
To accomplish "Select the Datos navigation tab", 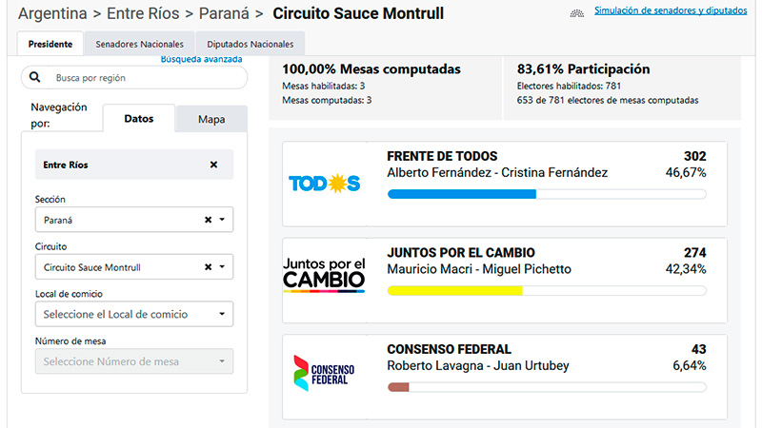I will click(x=138, y=118).
